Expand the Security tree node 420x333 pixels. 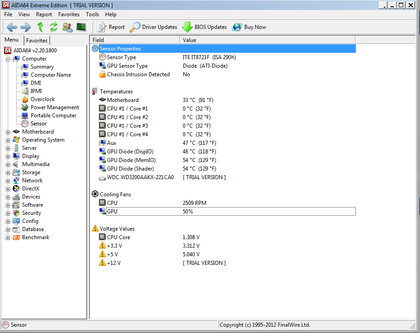(8, 213)
